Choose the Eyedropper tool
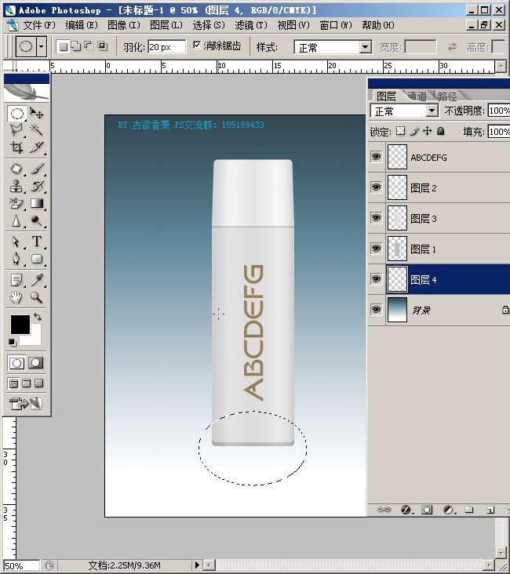This screenshot has height=574, width=510. [x=36, y=280]
